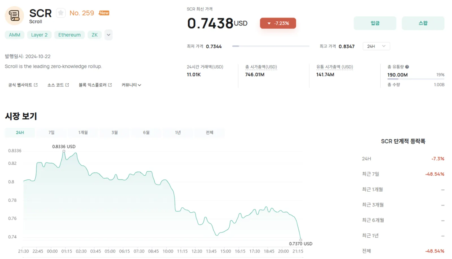This screenshot has width=452, height=259.
Task: Click the 0.7370 USD chart low marker
Action: click(x=301, y=240)
